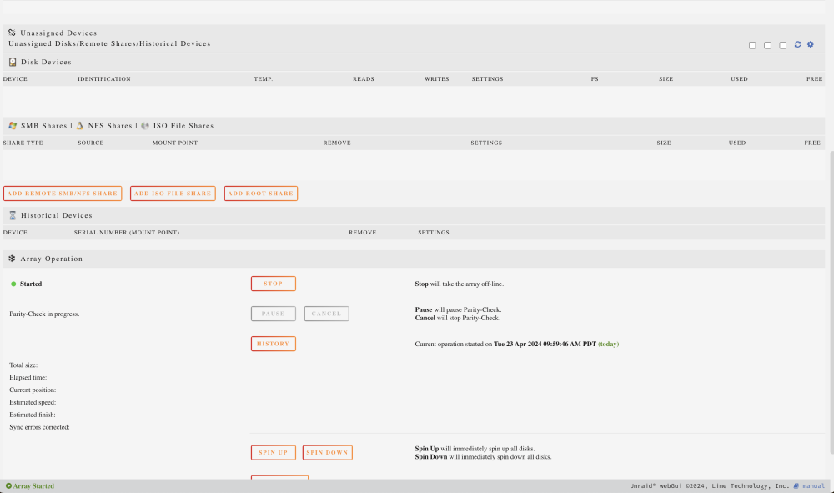The image size is (834, 493).
Task: Click the page vertical scrollbar
Action: pos(831,302)
